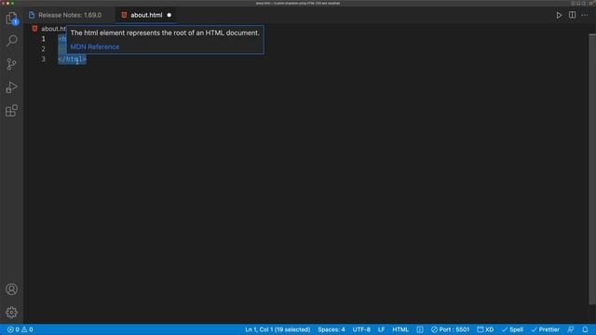Viewport: 596px width, 335px height.
Task: Toggle the Spell checker status item
Action: [x=512, y=329]
